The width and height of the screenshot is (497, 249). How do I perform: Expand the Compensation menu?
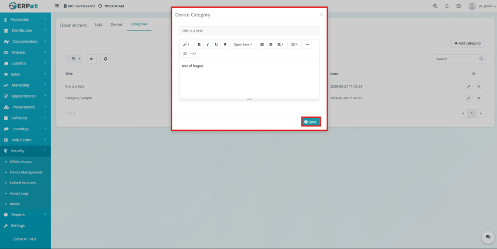(25, 42)
